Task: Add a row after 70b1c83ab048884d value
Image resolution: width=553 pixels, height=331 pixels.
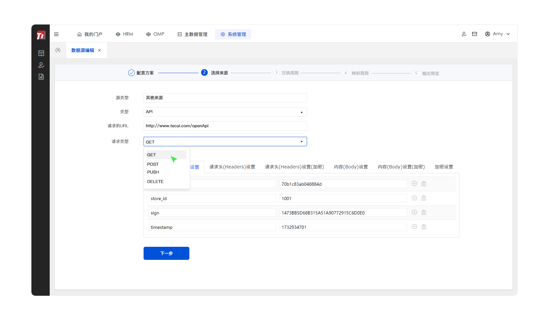Action: tap(414, 183)
